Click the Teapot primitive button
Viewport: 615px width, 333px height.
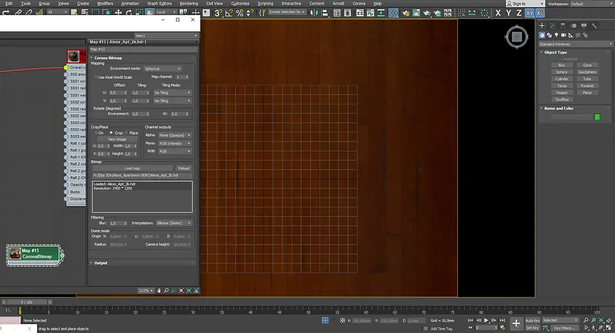[x=561, y=93]
